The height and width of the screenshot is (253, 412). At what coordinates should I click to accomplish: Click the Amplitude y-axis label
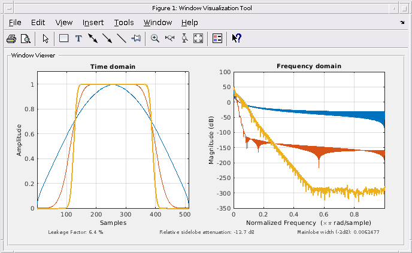[19, 140]
